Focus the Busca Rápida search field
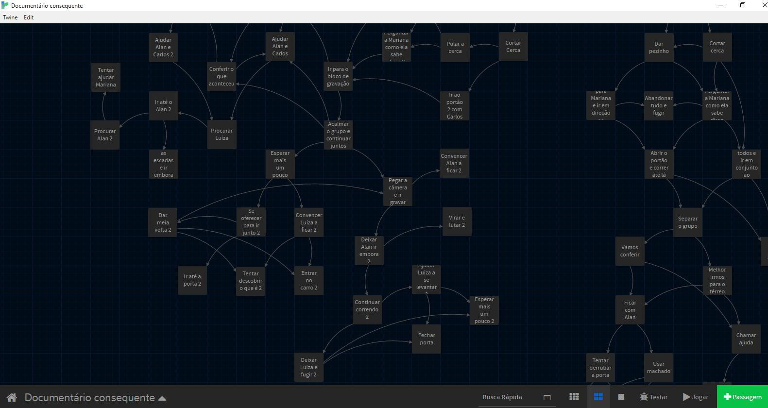The height and width of the screenshot is (408, 768). tap(512, 397)
